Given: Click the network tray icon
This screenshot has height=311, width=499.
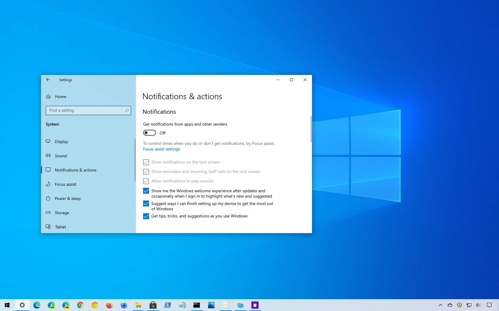Looking at the screenshot, I should pyautogui.click(x=469, y=305).
